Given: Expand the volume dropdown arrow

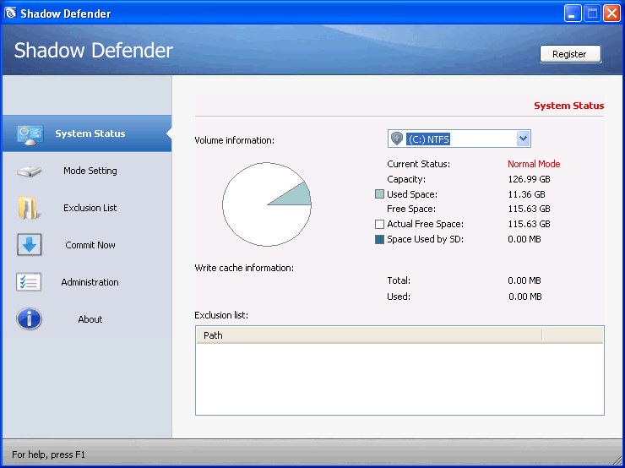Looking at the screenshot, I should [523, 139].
